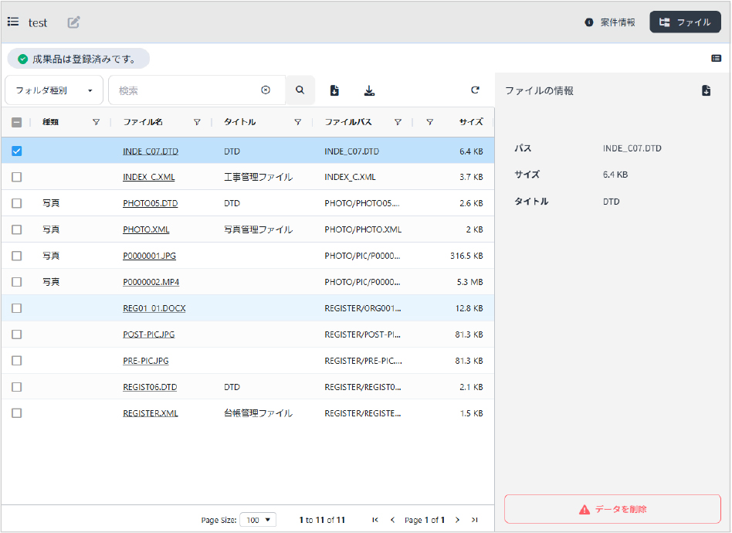This screenshot has height=533, width=732.
Task: Click the 成果品は登録済みです status badge
Action: click(x=79, y=59)
